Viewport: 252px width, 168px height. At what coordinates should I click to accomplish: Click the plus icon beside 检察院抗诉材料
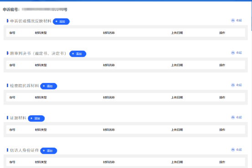click(x=44, y=86)
